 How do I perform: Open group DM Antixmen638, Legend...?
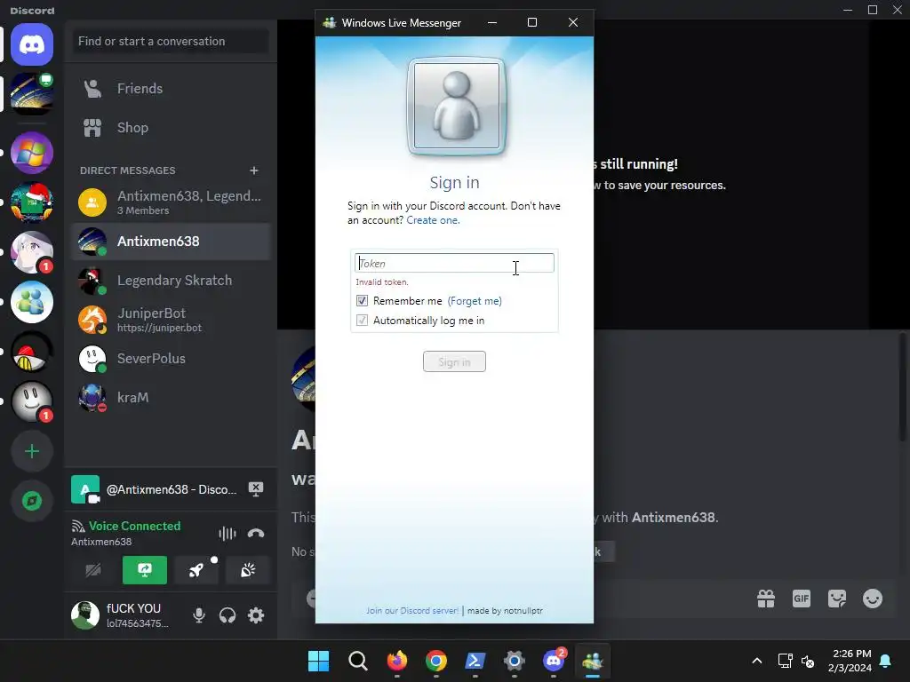170,202
